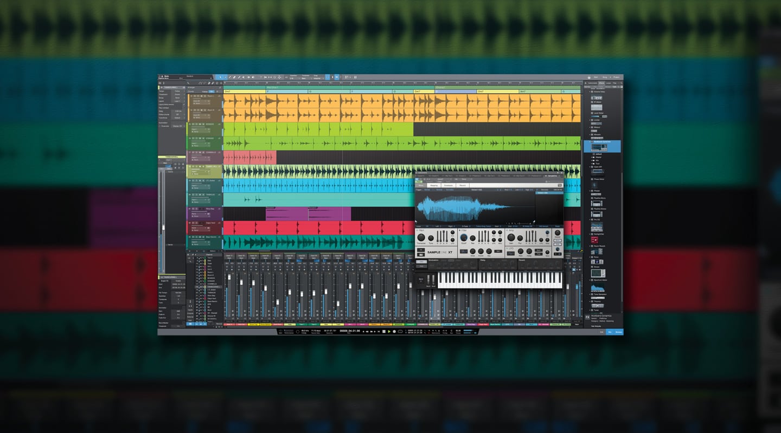The width and height of the screenshot is (781, 433).
Task: Select the Mute tool in the toolbar
Action: 243,77
